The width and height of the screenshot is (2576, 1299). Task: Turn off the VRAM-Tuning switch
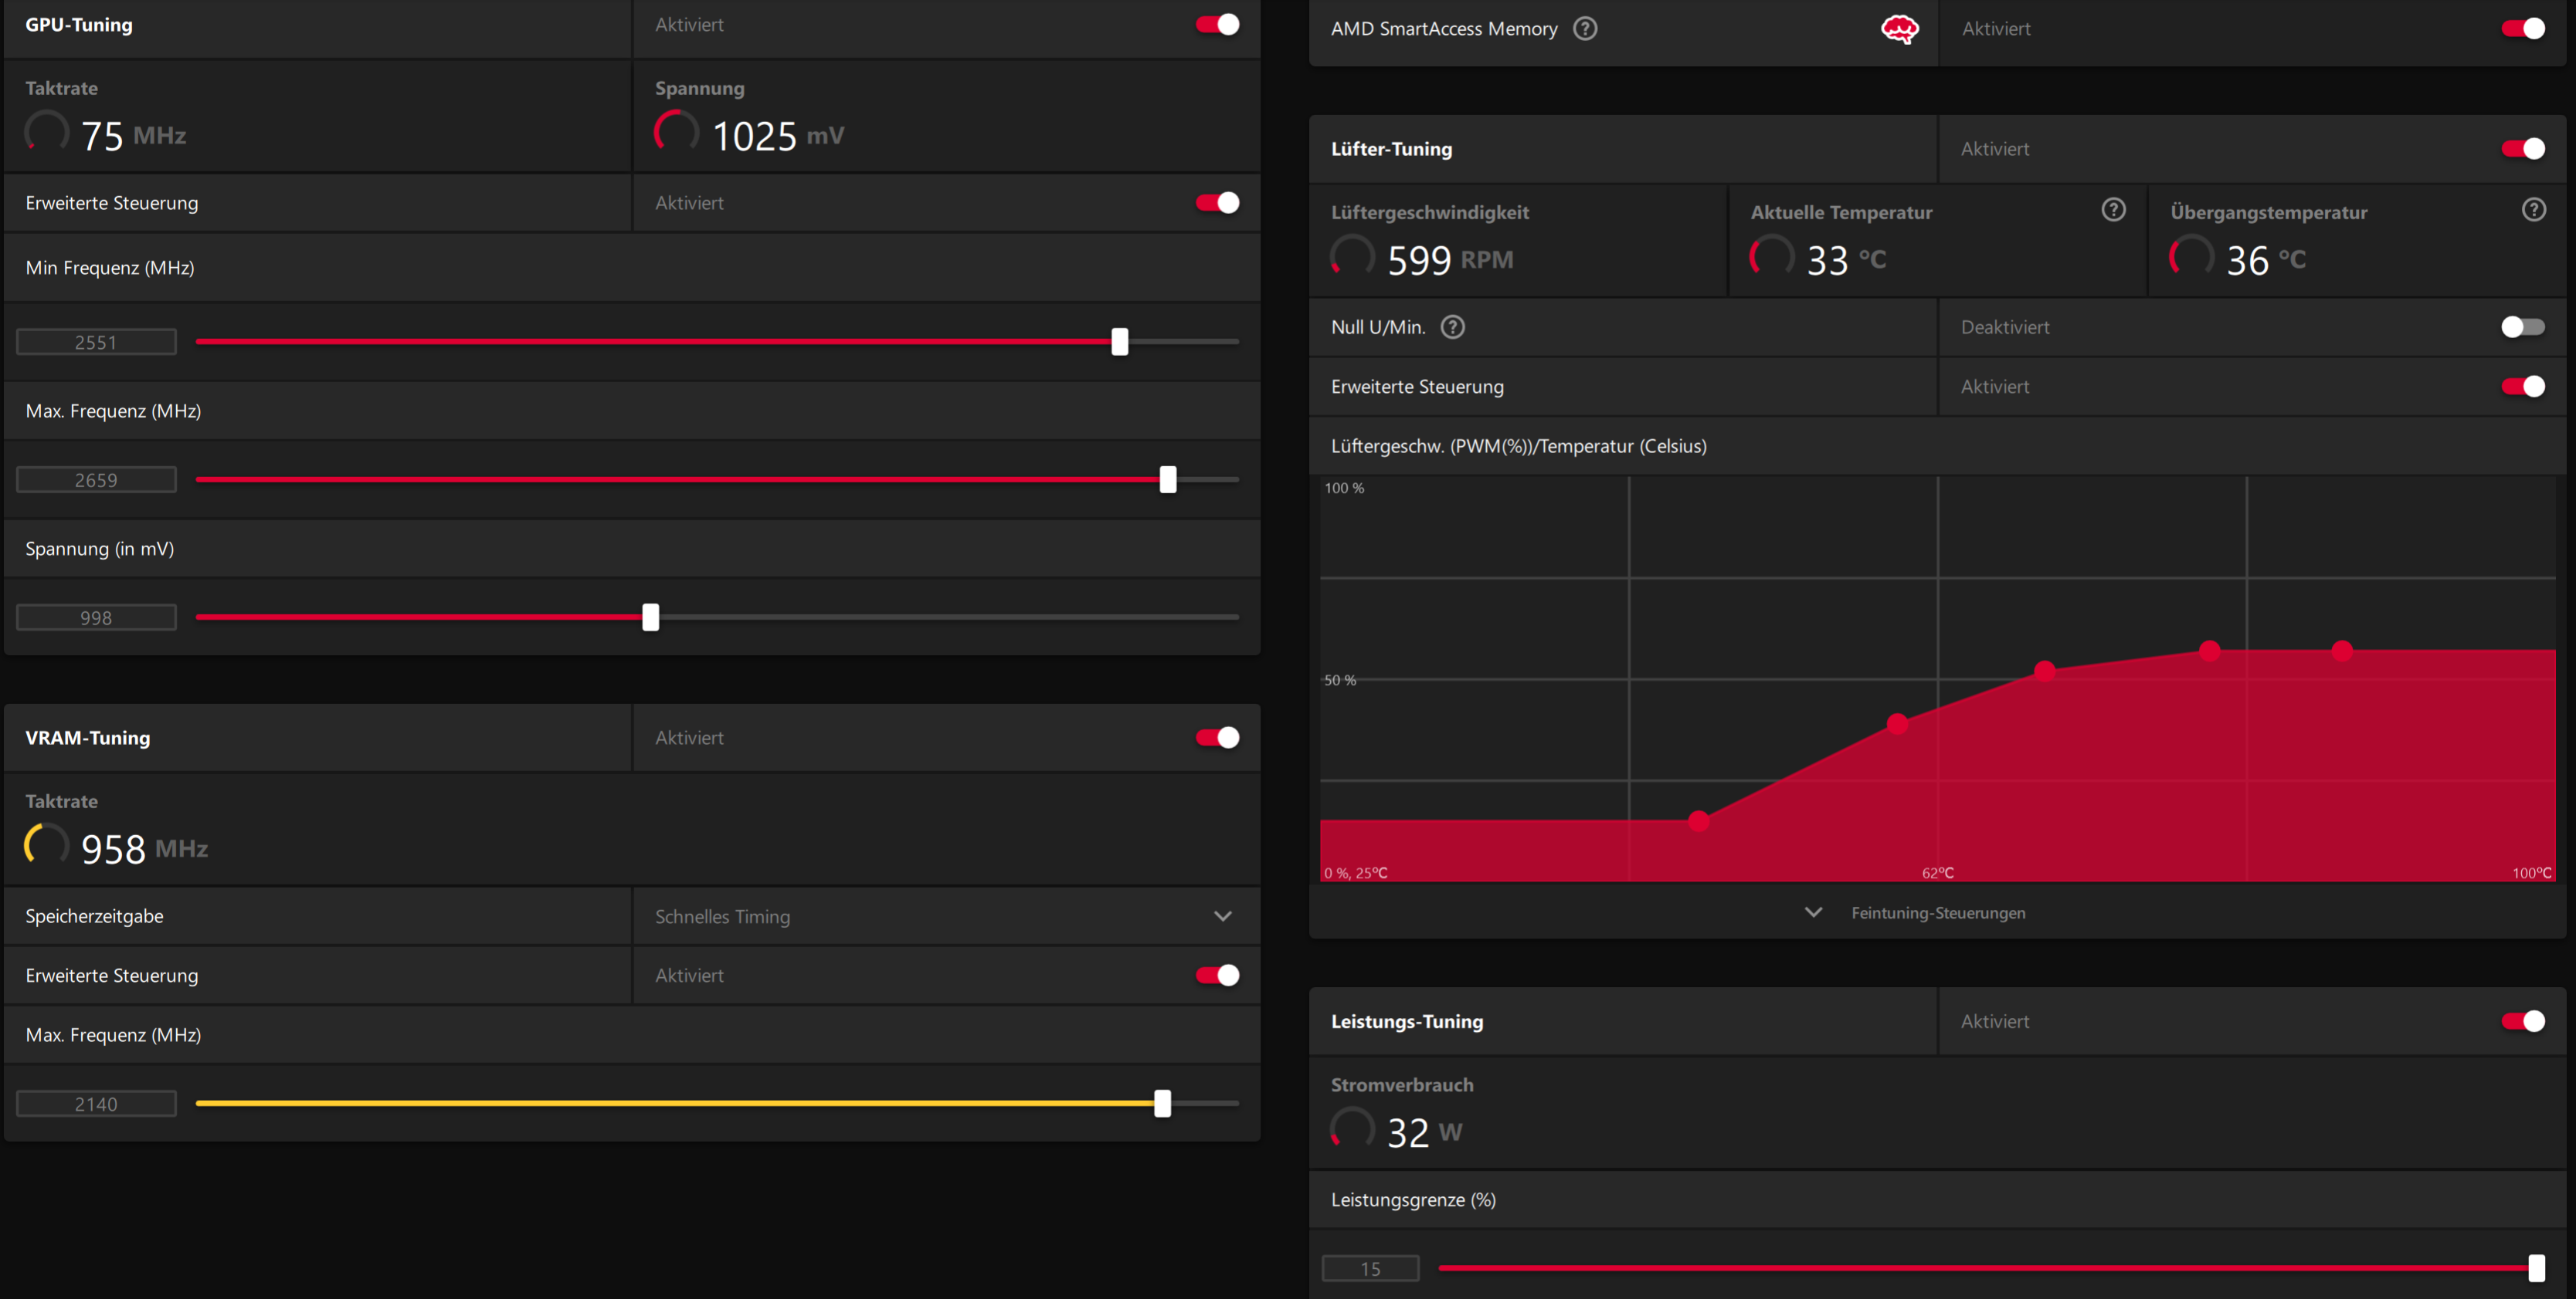tap(1217, 737)
